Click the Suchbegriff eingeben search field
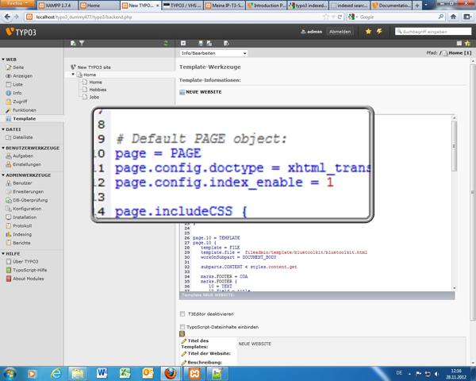 click(432, 32)
